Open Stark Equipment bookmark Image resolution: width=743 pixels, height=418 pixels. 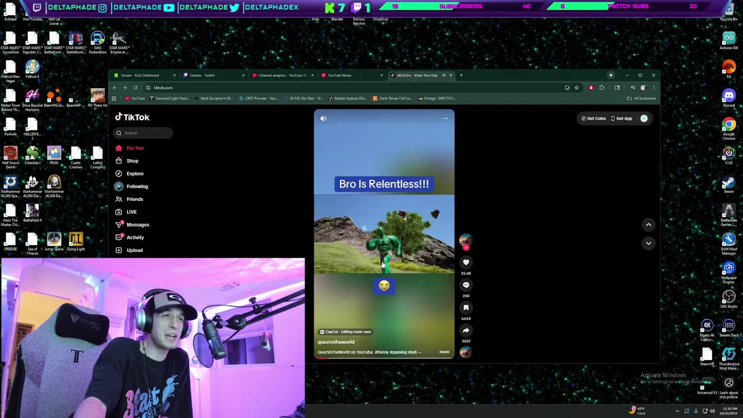(x=213, y=99)
